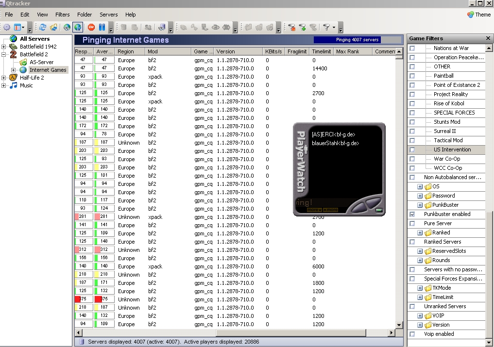494x347 pixels.
Task: Sort by the Timelimit column header
Action: 322,51
